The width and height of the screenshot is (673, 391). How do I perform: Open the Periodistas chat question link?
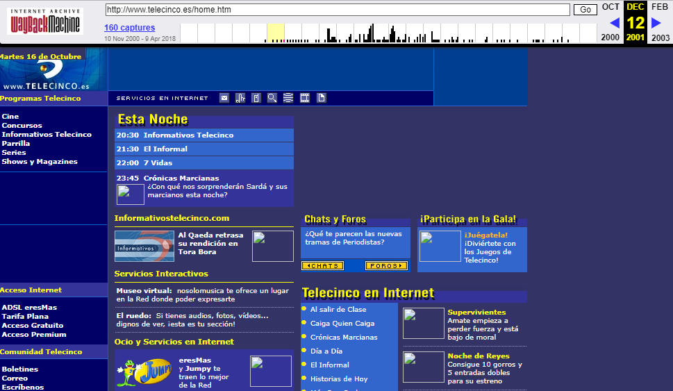[x=354, y=238]
